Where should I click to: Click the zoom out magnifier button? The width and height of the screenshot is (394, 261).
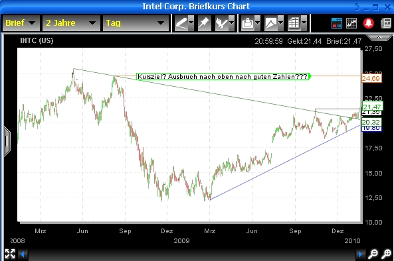(x=373, y=254)
